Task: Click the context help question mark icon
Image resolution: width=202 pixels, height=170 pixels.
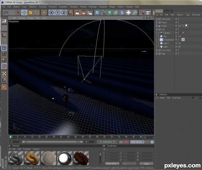Action: click(x=142, y=13)
